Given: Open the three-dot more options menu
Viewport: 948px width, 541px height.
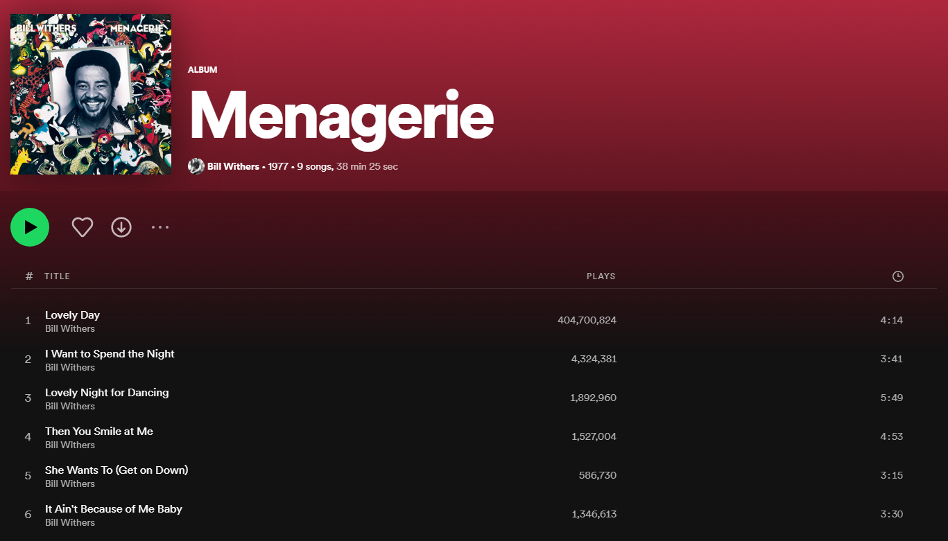Looking at the screenshot, I should (160, 227).
